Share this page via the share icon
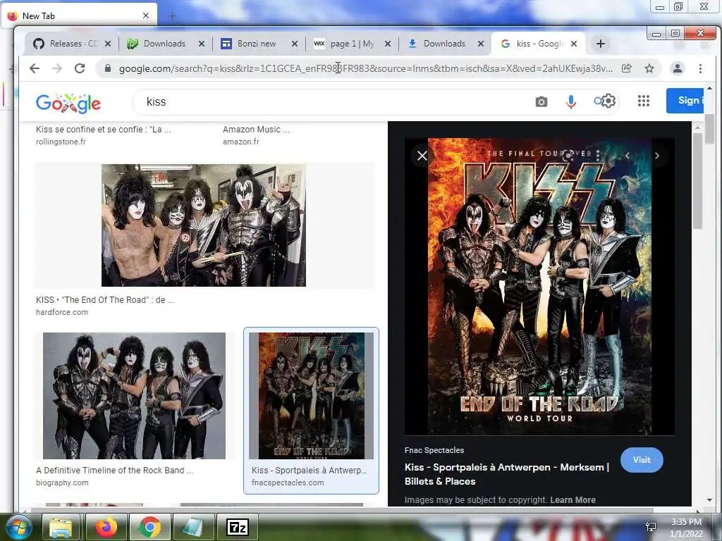 point(626,68)
